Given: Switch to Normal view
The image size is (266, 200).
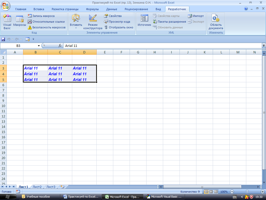Looking at the screenshot, I should pos(206,192).
